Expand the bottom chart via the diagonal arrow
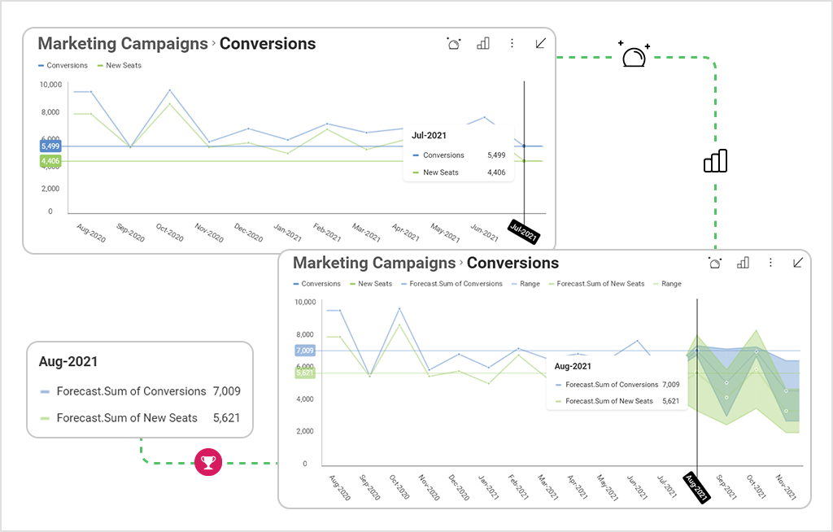This screenshot has width=833, height=532. tap(799, 263)
